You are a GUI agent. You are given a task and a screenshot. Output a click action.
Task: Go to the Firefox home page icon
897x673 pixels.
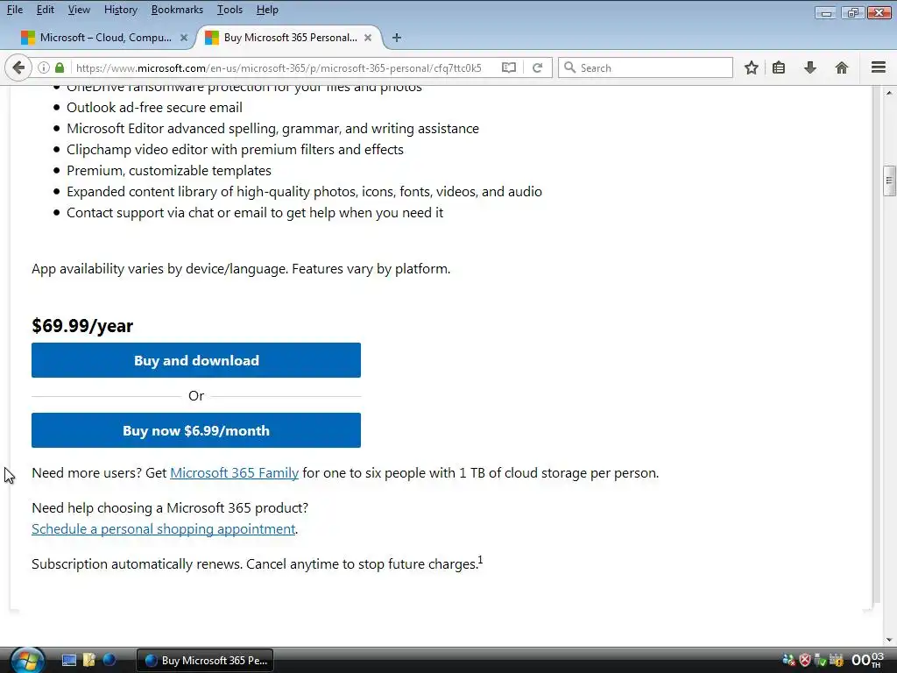coord(842,67)
